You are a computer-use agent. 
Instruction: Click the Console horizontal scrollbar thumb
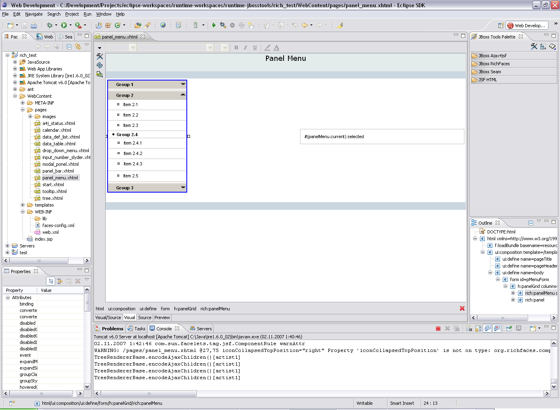(x=148, y=394)
